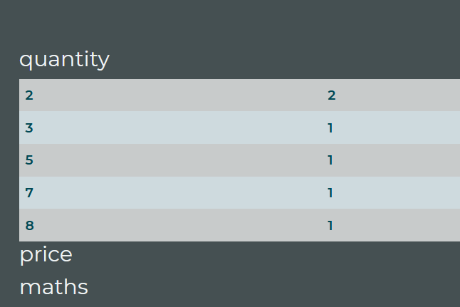This screenshot has height=307, width=460.
Task: Click count 2 in the first table row
Action: [x=331, y=95]
